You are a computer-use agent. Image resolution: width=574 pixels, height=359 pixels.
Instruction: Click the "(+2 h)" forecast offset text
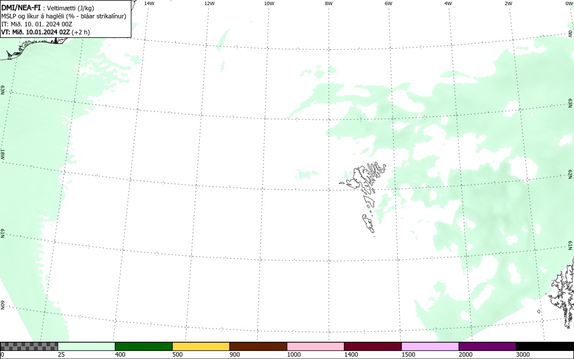(x=81, y=32)
